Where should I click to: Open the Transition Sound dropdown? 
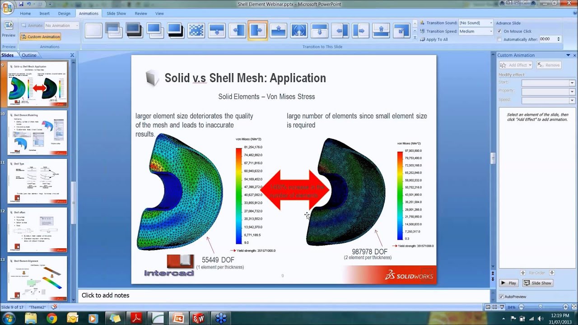490,23
